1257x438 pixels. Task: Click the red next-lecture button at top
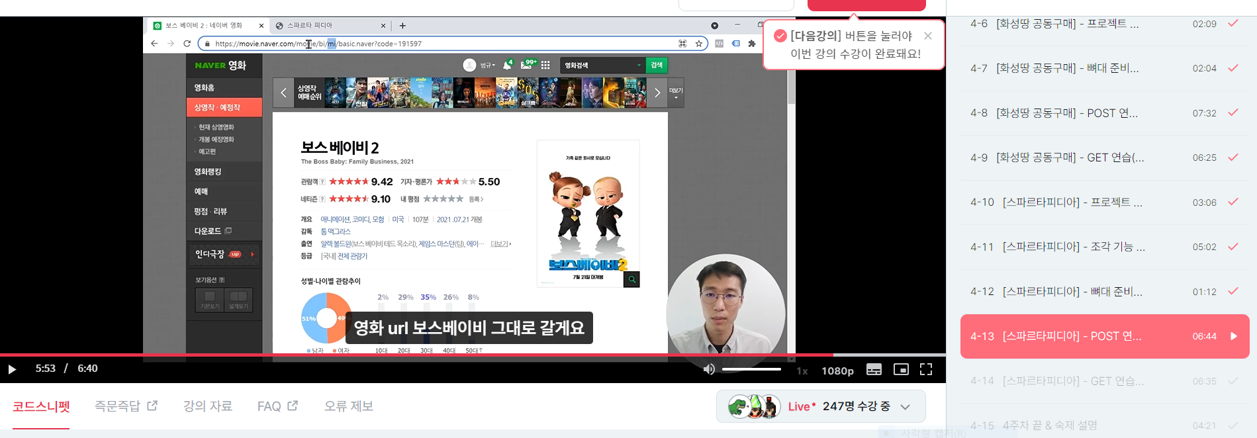[x=866, y=5]
